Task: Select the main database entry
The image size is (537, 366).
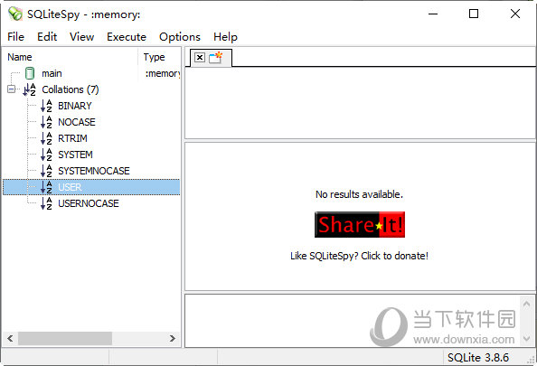Action: tap(52, 73)
